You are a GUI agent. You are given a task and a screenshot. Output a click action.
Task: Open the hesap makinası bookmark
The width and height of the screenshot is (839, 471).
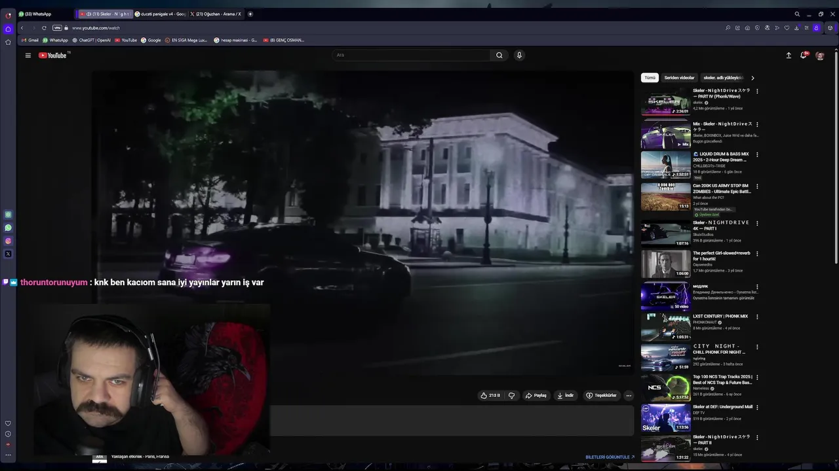[x=236, y=40]
